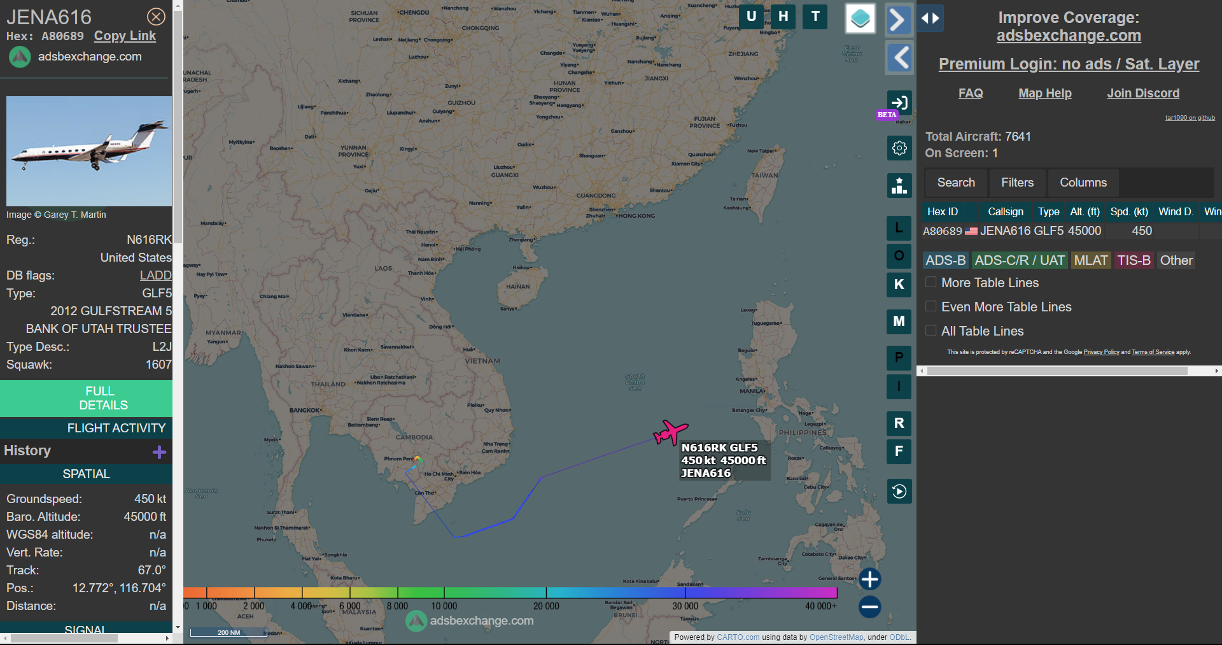Image resolution: width=1222 pixels, height=645 pixels.
Task: Click the H map button
Action: pos(783,17)
